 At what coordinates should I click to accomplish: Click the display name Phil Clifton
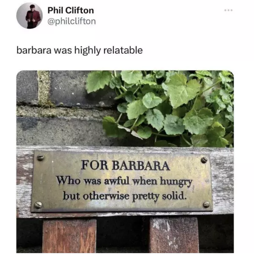point(71,11)
